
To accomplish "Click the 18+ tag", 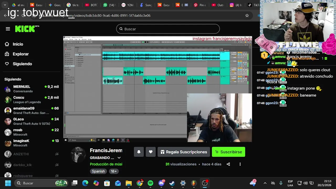I will (114, 171).
